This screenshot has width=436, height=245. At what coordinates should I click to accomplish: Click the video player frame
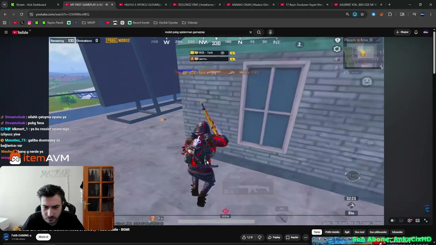point(216,131)
